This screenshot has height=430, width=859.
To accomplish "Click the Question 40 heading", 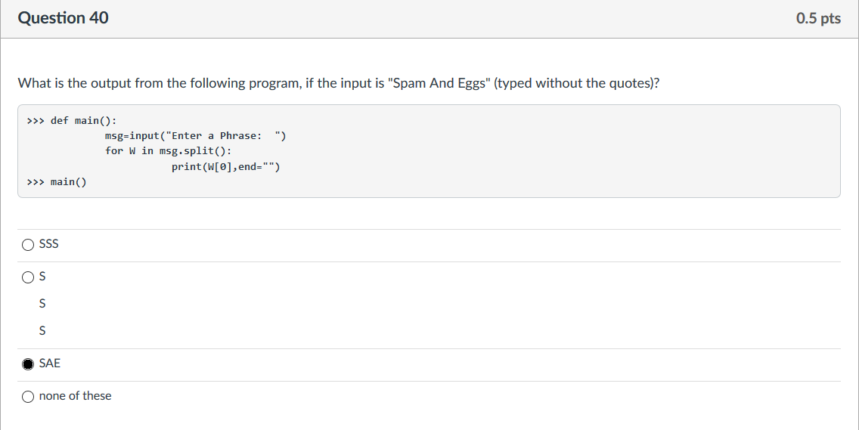I will 63,18.
